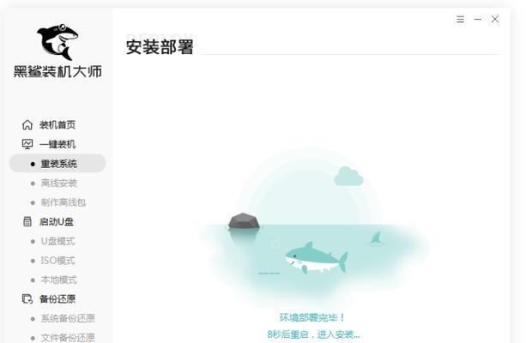
Task: Choose ISO模式 entry
Action: [x=57, y=261]
